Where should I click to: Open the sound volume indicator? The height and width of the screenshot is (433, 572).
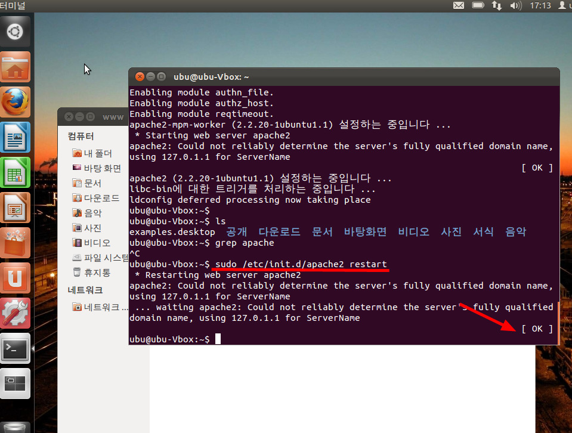(516, 6)
